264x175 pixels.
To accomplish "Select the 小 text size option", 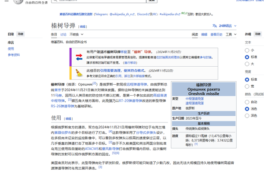I will tap(247, 50).
